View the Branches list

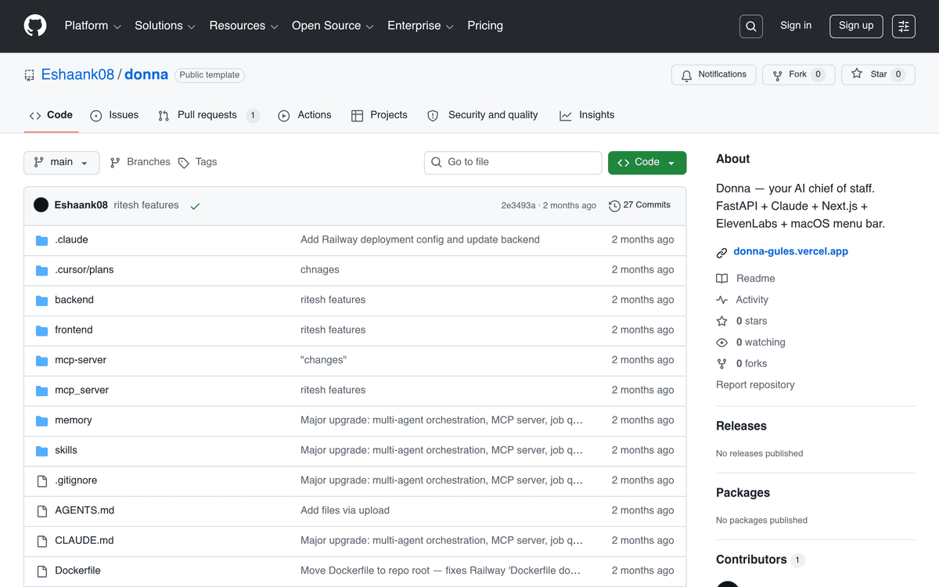(140, 162)
